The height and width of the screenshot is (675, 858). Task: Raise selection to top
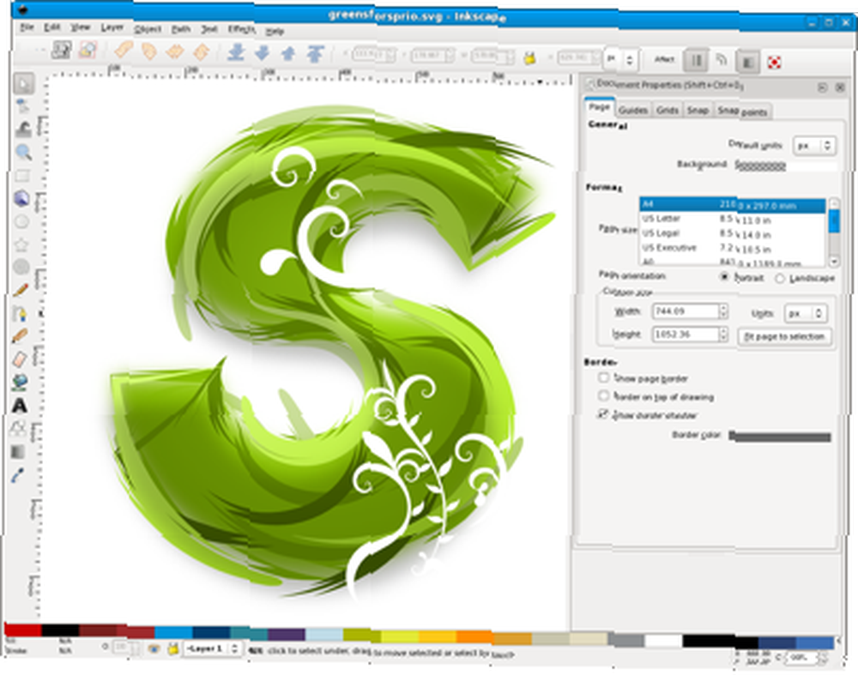pos(315,54)
